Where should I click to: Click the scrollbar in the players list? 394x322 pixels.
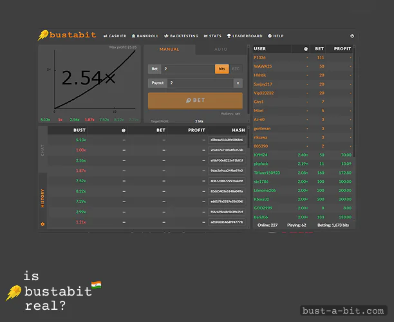354,101
